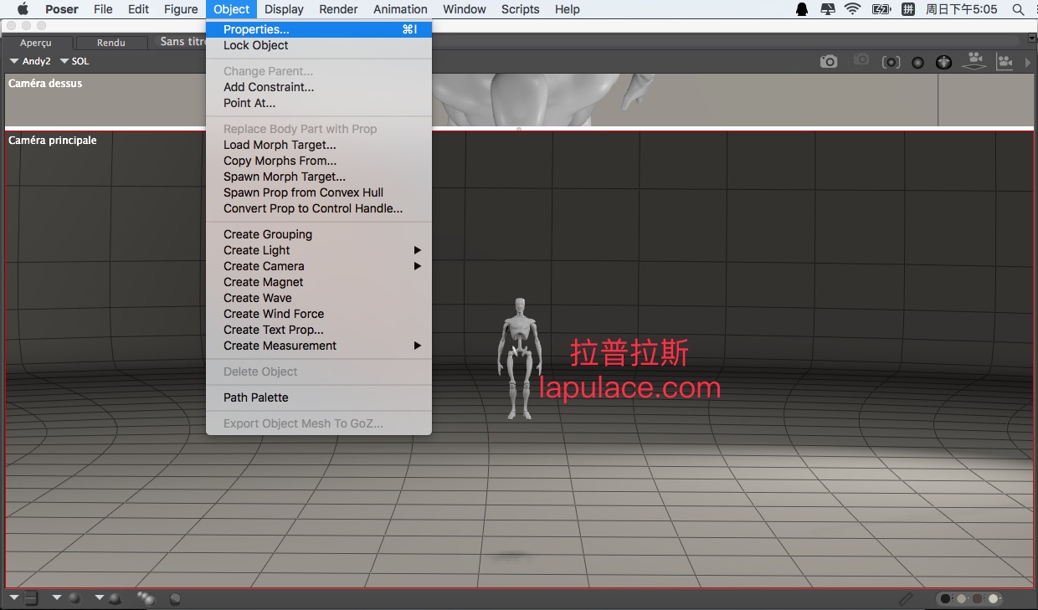Click the three-spheres depth cue icon
1038x610 pixels.
click(146, 597)
